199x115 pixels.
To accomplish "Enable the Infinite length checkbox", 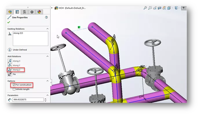I will [14, 89].
